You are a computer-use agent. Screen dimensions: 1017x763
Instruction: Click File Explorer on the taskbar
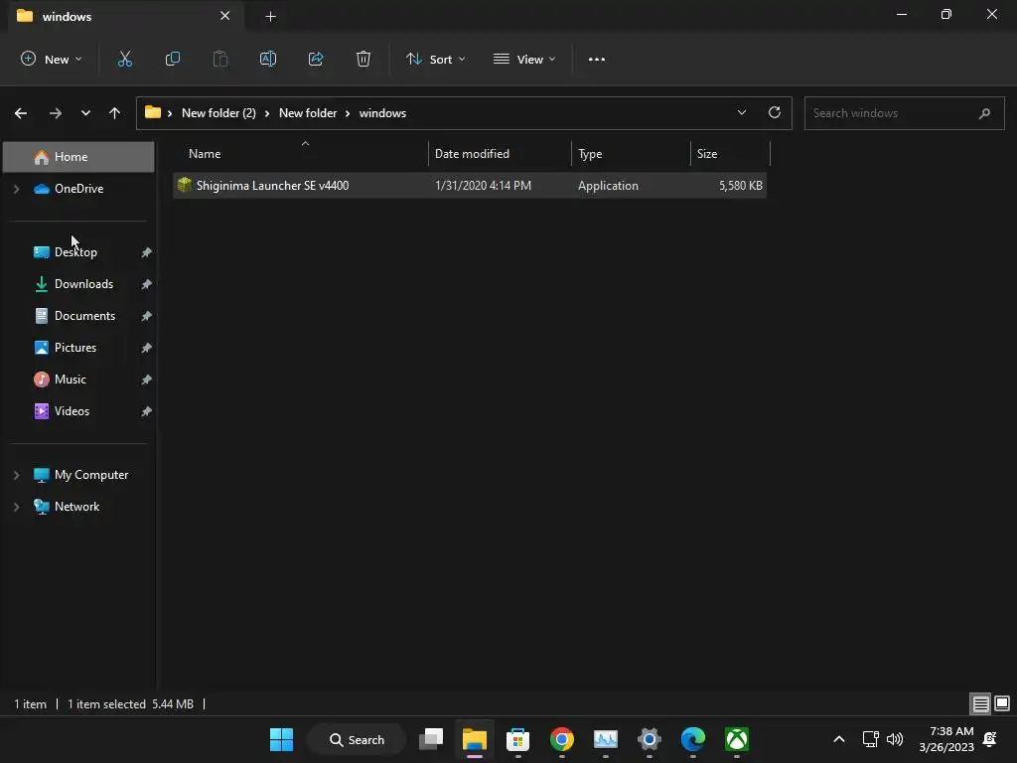point(474,739)
